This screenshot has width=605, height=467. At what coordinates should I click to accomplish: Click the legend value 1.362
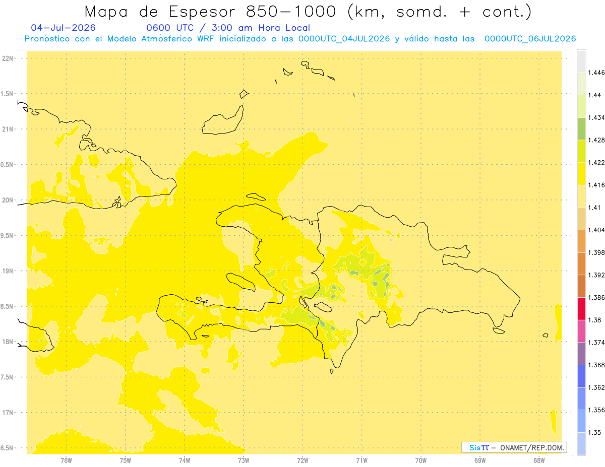pos(596,387)
